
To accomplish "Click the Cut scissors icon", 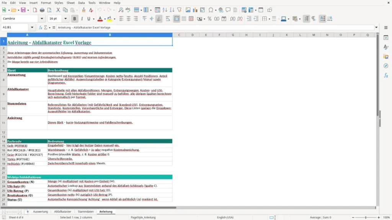I will [58, 10].
